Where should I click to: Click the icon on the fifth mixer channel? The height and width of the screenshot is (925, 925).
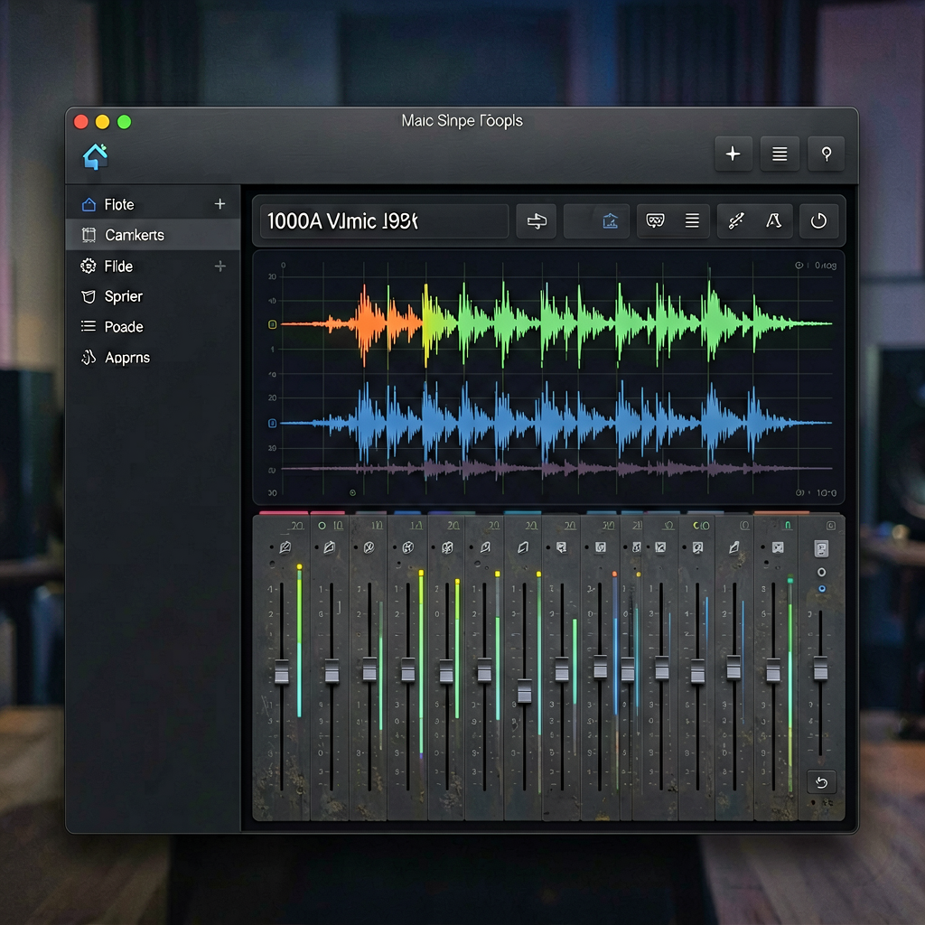click(x=448, y=548)
